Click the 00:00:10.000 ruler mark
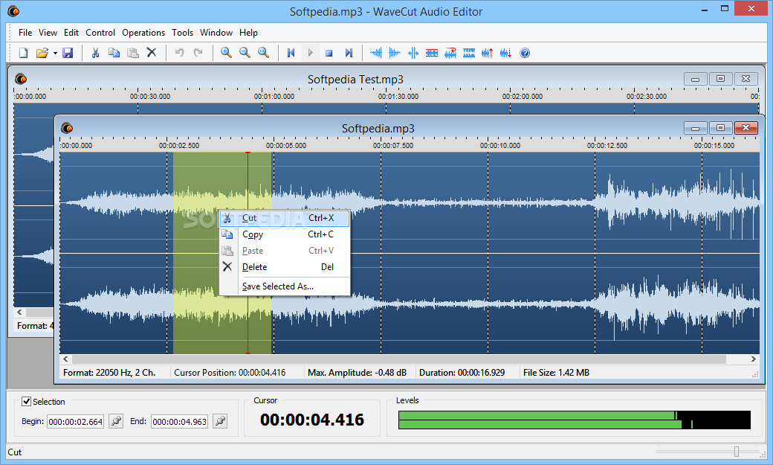 pyautogui.click(x=500, y=146)
